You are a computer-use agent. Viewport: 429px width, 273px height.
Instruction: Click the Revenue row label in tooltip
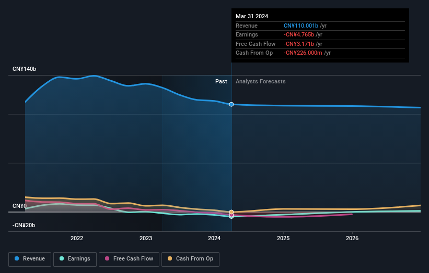click(x=247, y=26)
